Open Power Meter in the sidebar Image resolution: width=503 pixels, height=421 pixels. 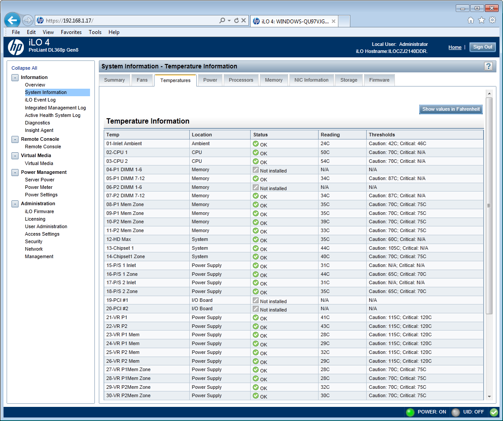[x=39, y=188]
